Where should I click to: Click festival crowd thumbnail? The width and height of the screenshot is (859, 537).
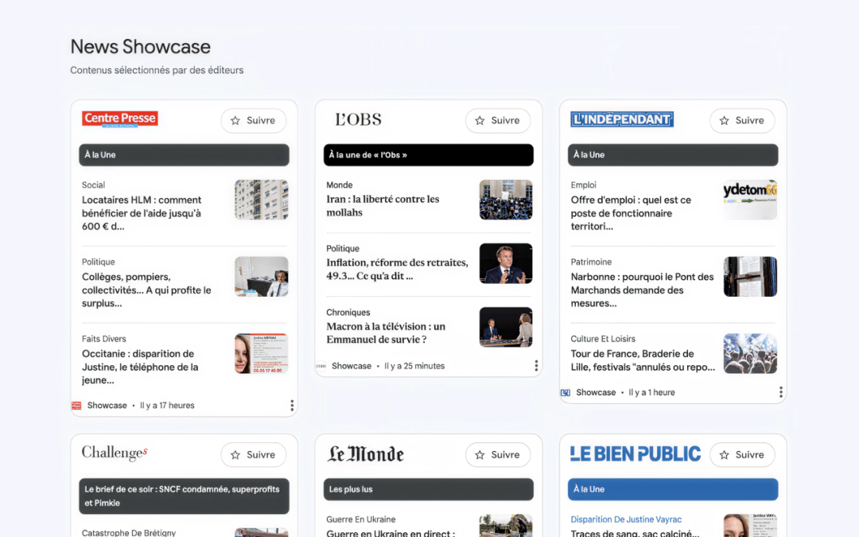(x=751, y=354)
